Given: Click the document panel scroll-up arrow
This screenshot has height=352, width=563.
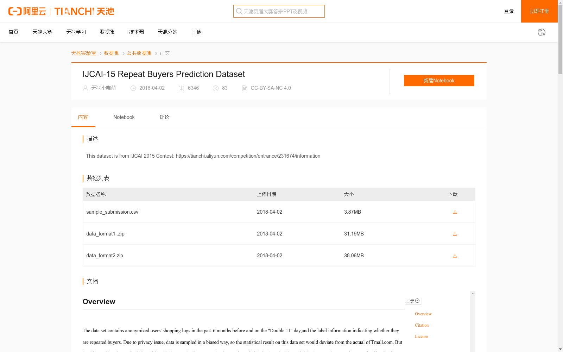Looking at the screenshot, I should (473, 294).
